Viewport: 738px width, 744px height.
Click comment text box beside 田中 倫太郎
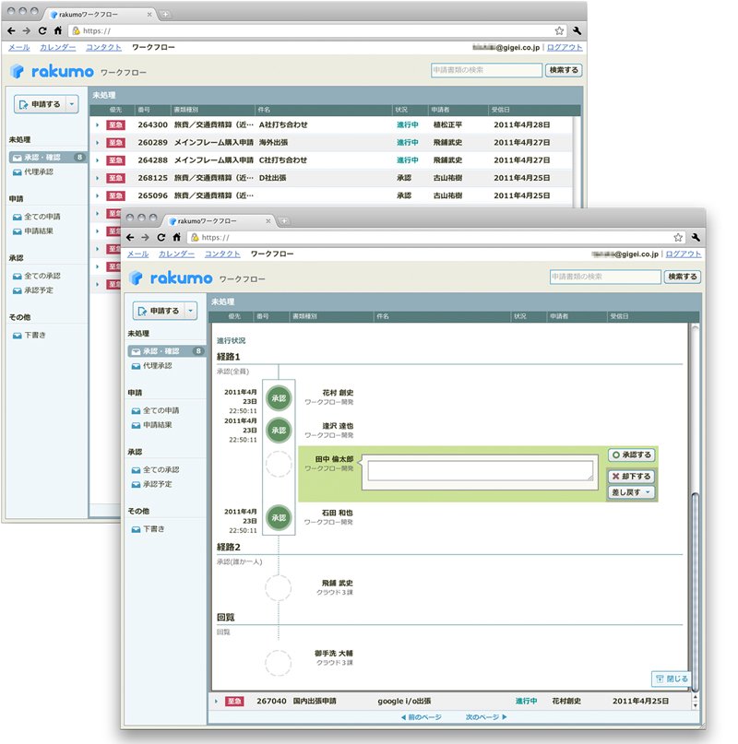coord(481,471)
